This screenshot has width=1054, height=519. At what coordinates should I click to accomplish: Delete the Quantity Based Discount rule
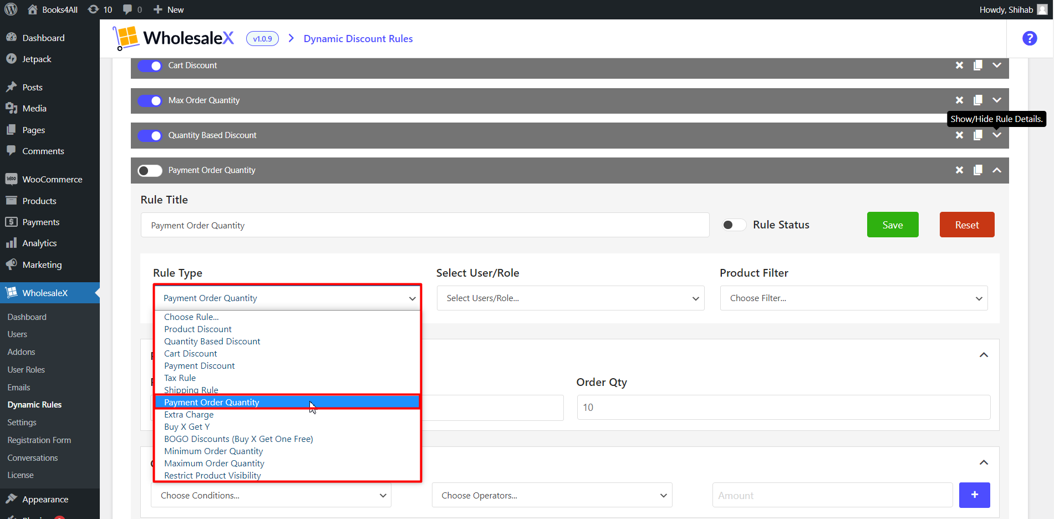959,135
